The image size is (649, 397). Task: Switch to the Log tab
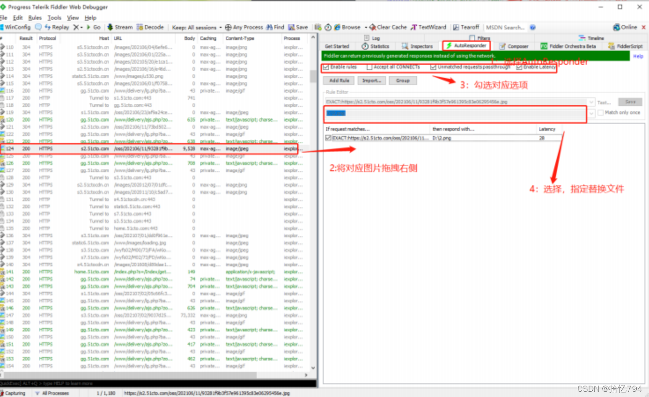372,38
